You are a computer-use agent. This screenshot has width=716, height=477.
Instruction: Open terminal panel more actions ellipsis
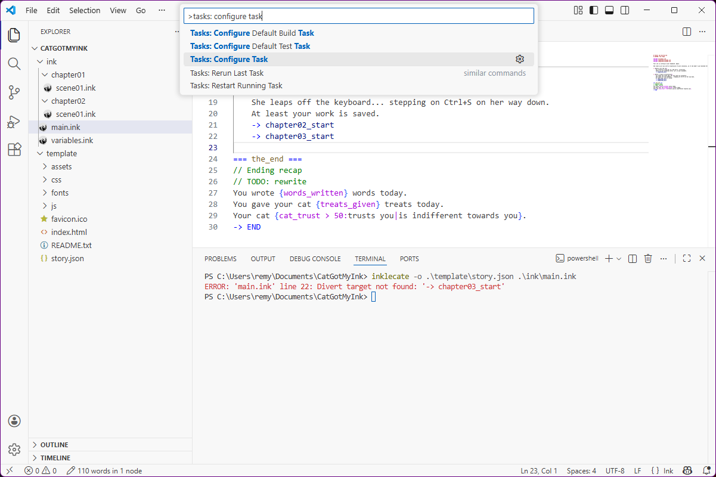coord(664,259)
